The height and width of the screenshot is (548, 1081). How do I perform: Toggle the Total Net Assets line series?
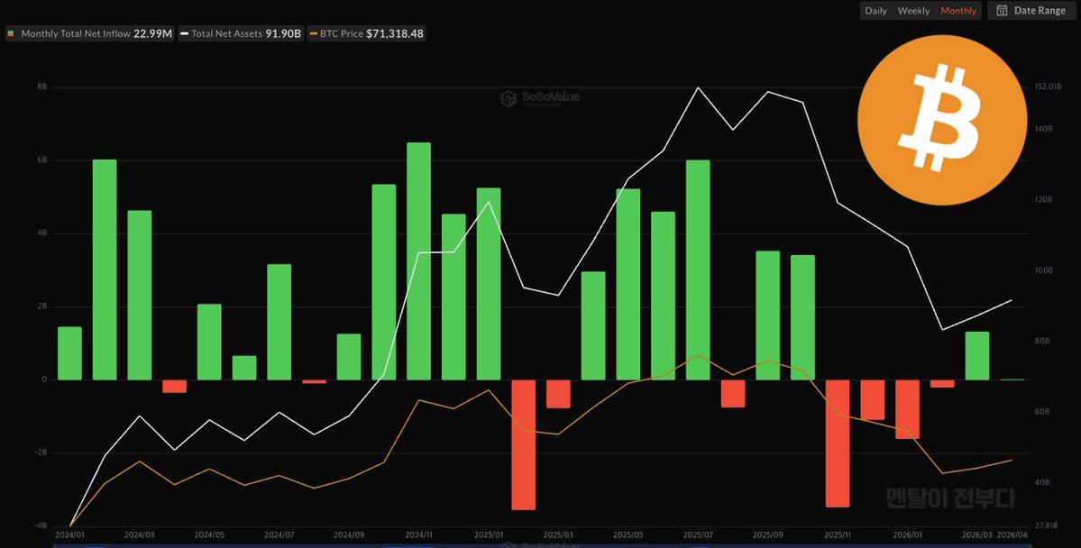pyautogui.click(x=241, y=33)
